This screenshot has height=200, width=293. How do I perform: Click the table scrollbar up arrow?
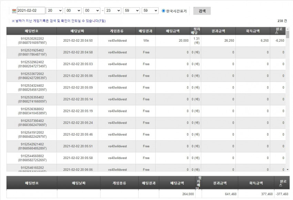coord(287,29)
